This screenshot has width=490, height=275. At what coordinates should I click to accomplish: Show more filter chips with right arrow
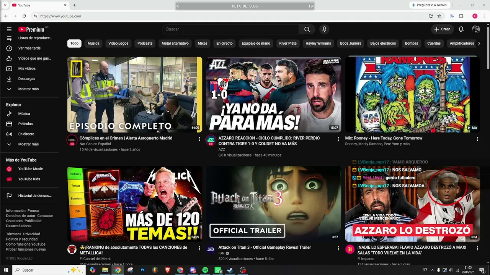click(x=479, y=44)
